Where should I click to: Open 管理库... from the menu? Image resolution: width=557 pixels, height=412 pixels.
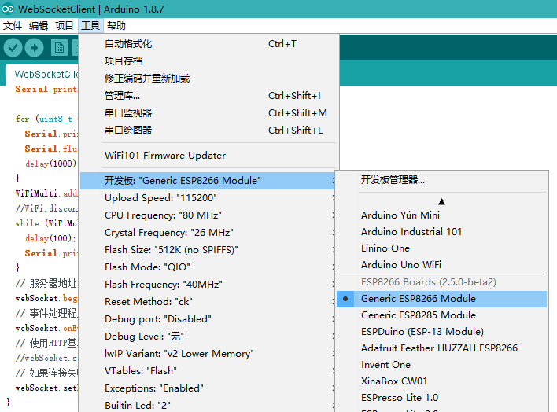(x=208, y=96)
